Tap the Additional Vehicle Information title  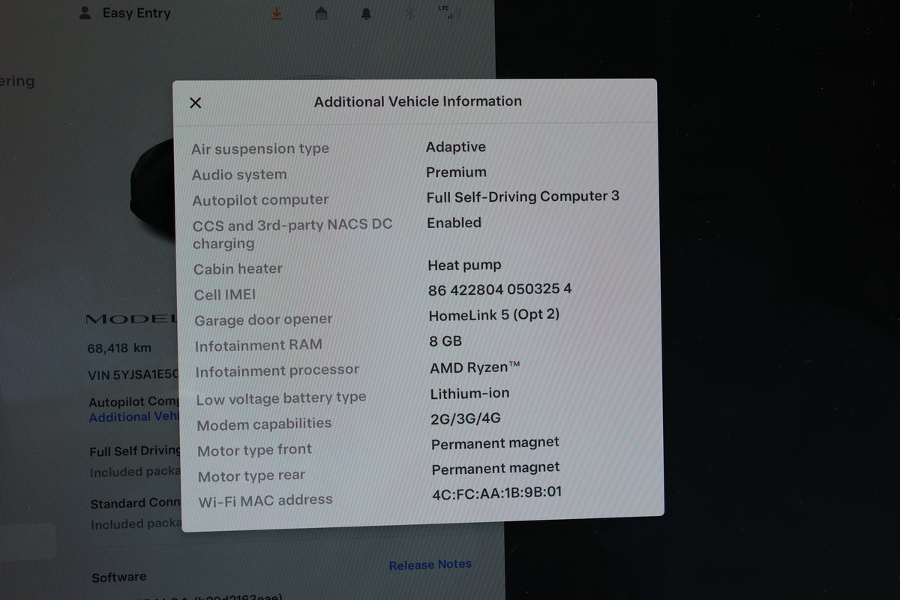coord(418,101)
